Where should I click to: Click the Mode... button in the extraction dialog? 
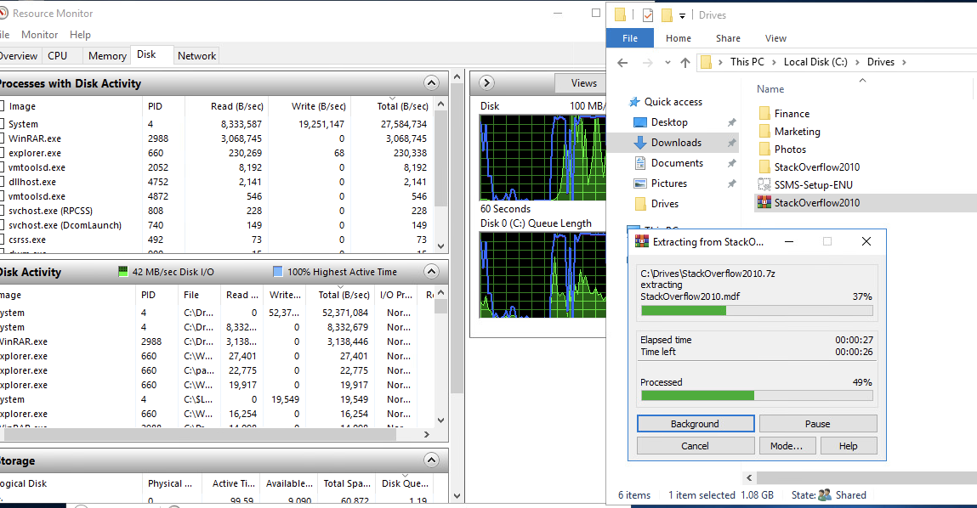coord(787,446)
